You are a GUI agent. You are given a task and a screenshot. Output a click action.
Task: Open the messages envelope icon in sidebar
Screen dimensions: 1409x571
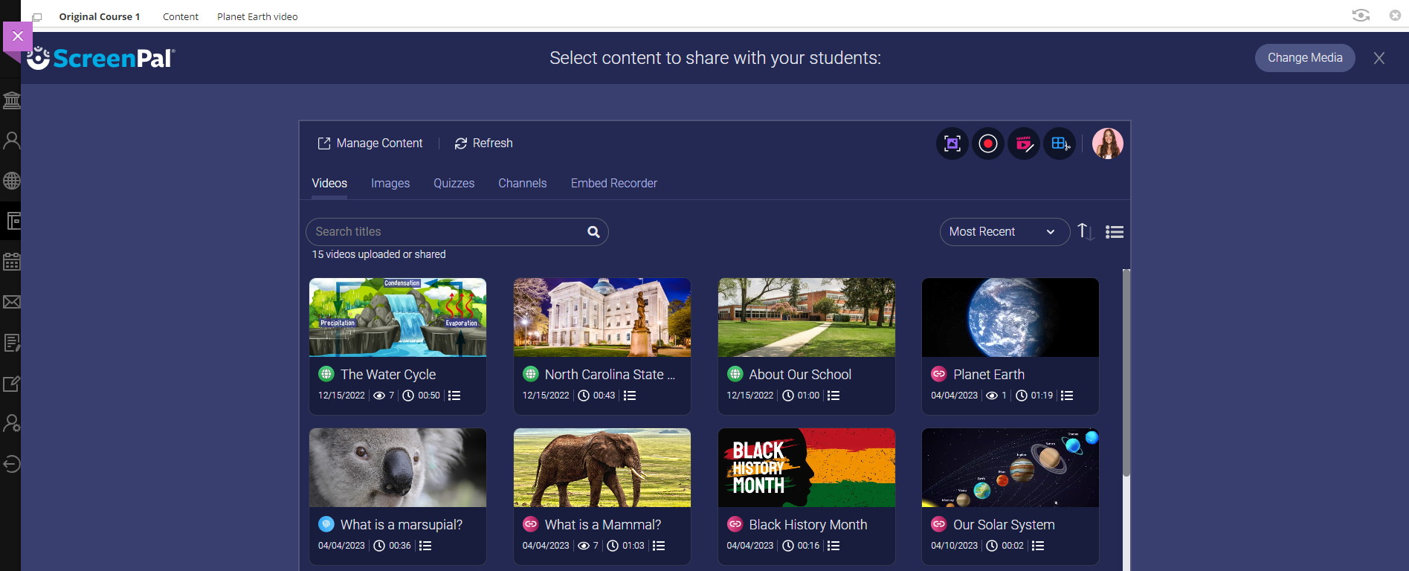(12, 302)
